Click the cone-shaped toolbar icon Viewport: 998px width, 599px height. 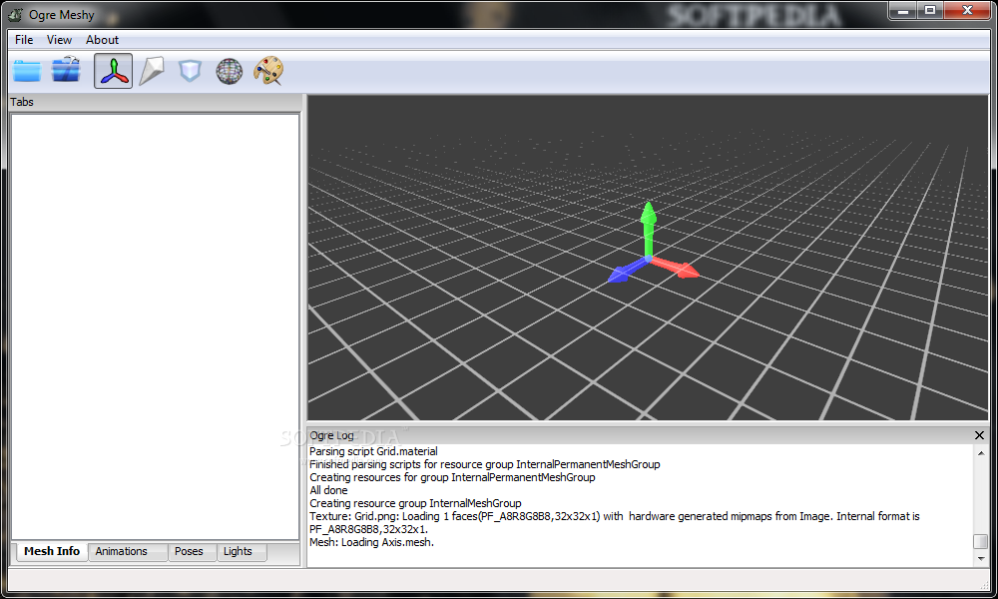152,71
